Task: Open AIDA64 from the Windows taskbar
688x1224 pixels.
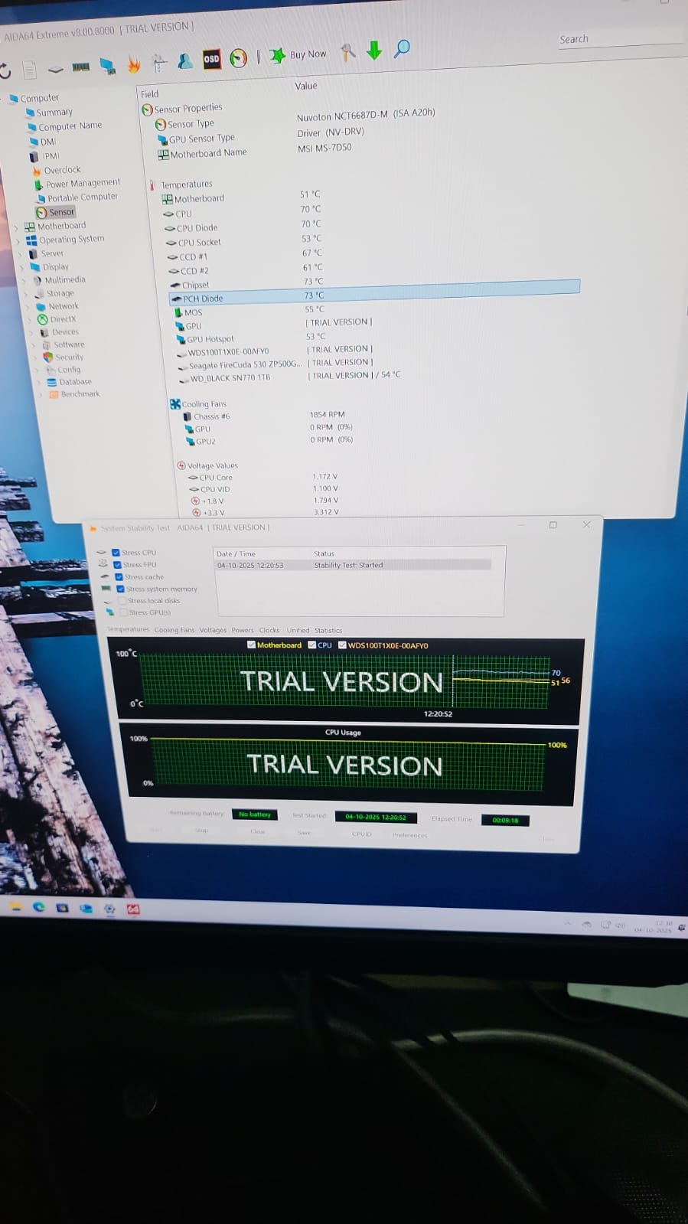Action: tap(133, 909)
